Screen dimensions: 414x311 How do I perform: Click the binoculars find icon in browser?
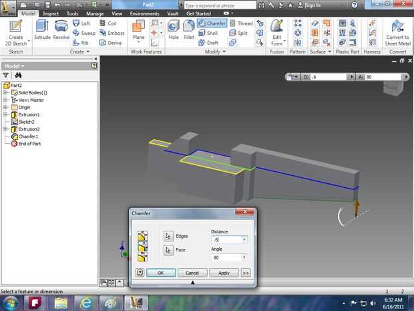tap(18, 76)
